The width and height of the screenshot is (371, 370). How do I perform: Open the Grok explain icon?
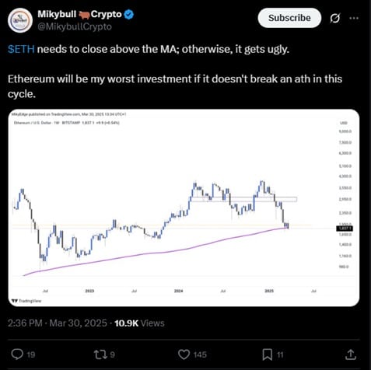[335, 18]
